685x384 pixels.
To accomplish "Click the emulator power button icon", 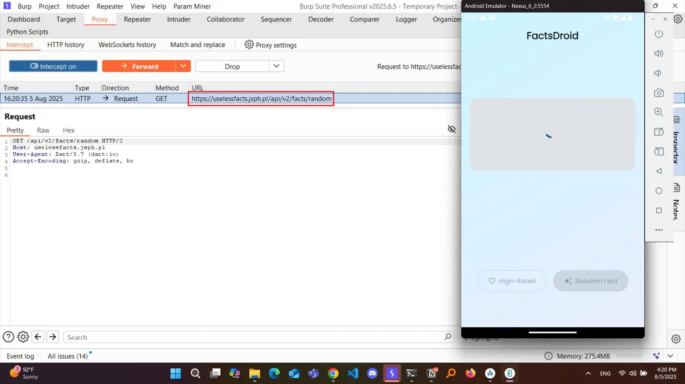I will tap(659, 34).
